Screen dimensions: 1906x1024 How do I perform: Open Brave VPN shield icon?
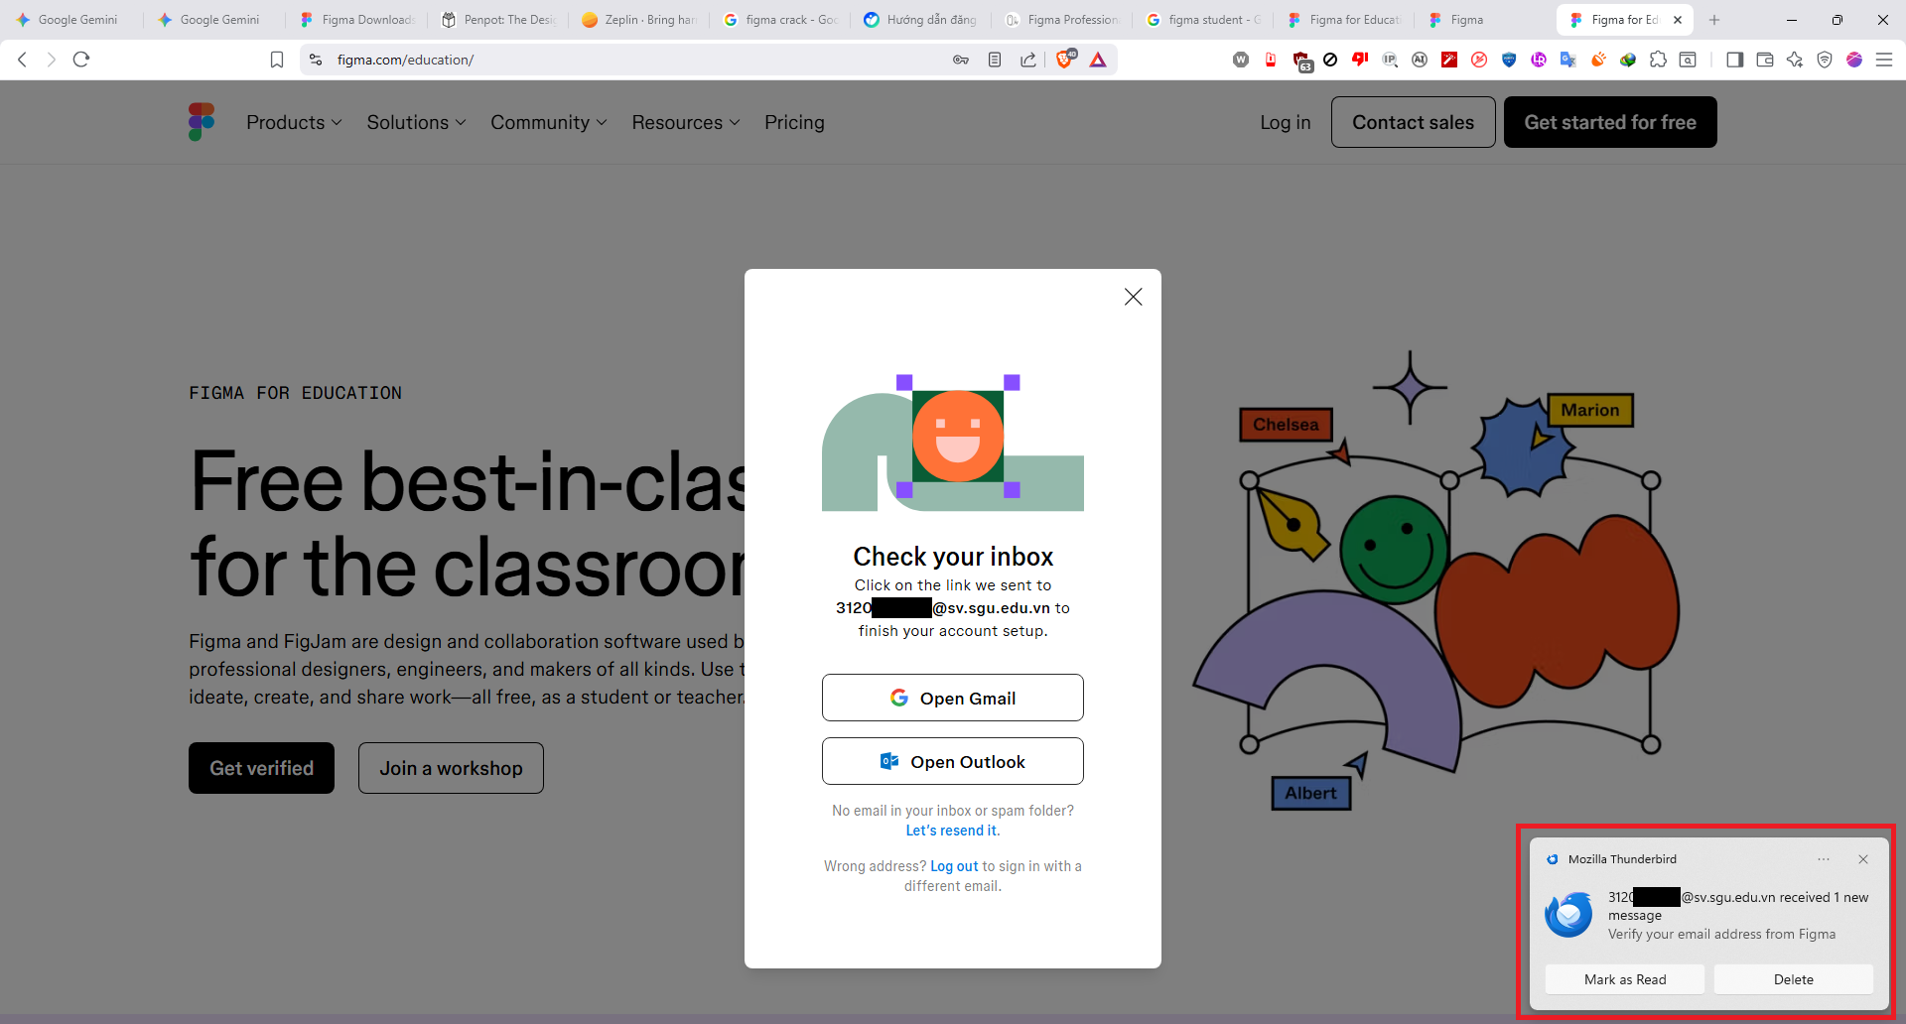pyautogui.click(x=1825, y=60)
